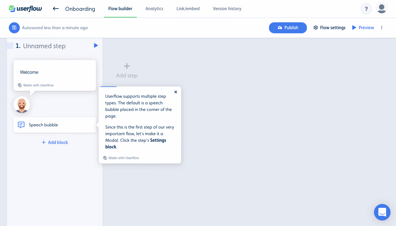The width and height of the screenshot is (396, 226).
Task: Open the three-dot more options menu
Action: [382, 28]
